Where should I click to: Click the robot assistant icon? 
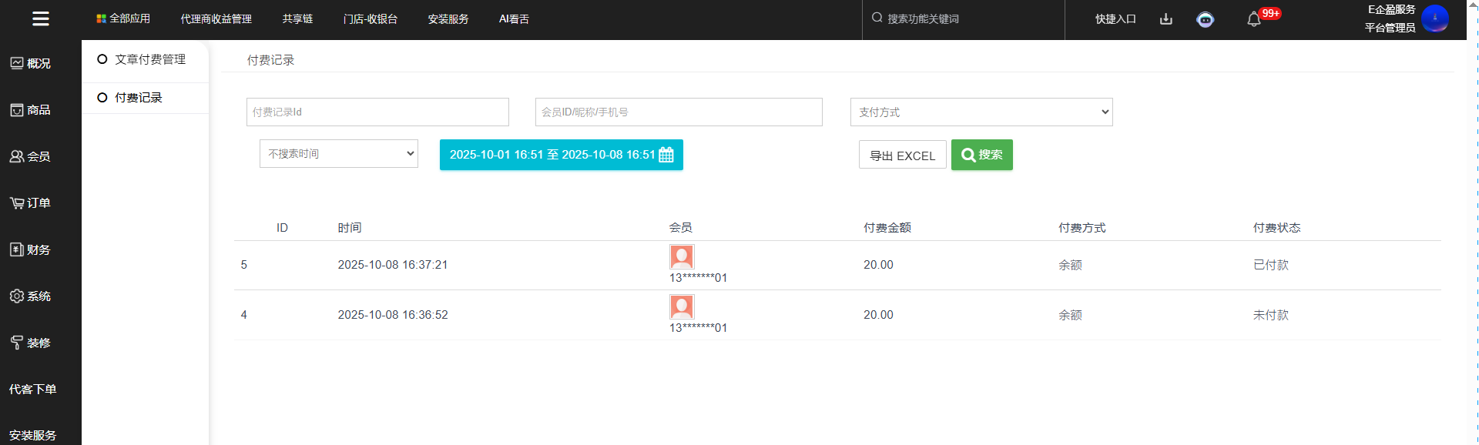[x=1205, y=19]
